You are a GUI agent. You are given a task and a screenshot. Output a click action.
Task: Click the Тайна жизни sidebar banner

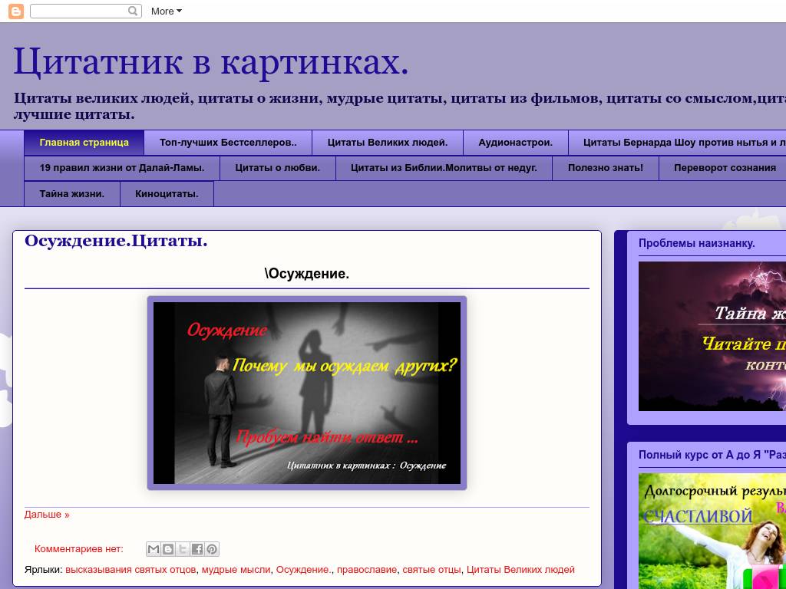(712, 336)
